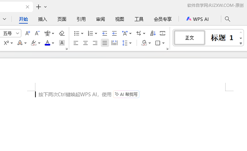The width and height of the screenshot is (247, 151).
Task: Click the decrease indent icon
Action: pos(105,33)
